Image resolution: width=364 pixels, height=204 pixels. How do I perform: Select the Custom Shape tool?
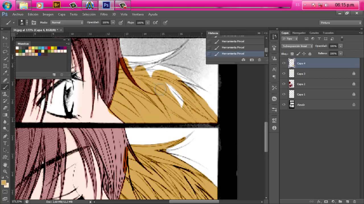(x=5, y=157)
